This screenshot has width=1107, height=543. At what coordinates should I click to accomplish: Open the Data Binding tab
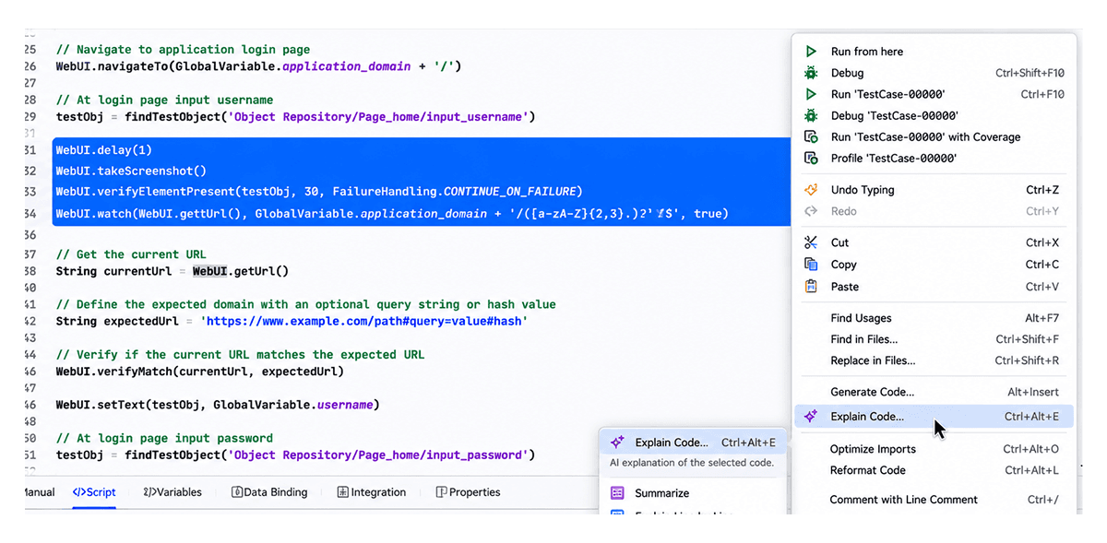pyautogui.click(x=269, y=492)
